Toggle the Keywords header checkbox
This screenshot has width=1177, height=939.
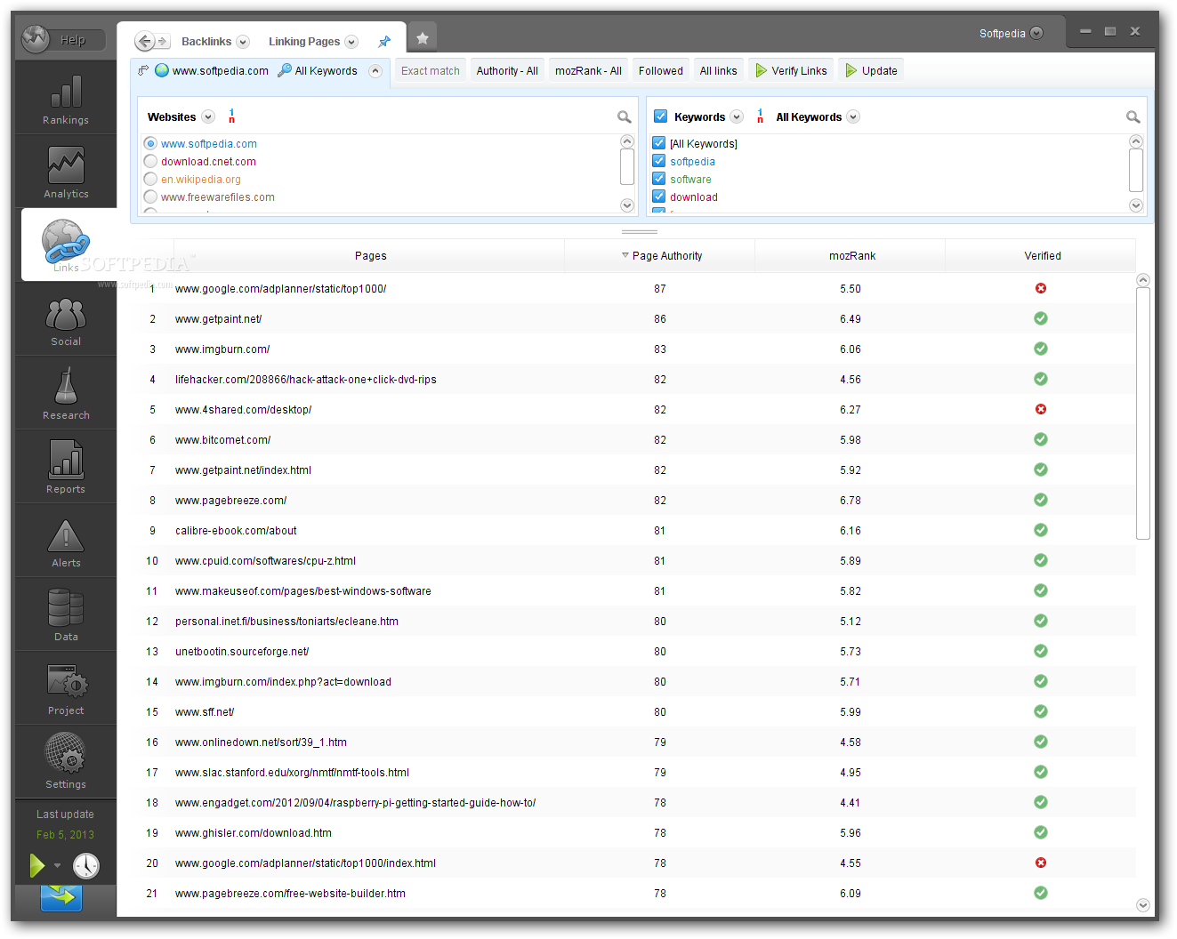[660, 116]
